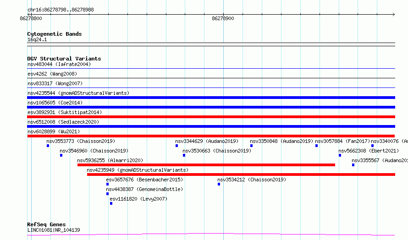408x240 pixels.
Task: Click blue marker under nsv3057884 (Fan2017)
Action: pos(316,146)
